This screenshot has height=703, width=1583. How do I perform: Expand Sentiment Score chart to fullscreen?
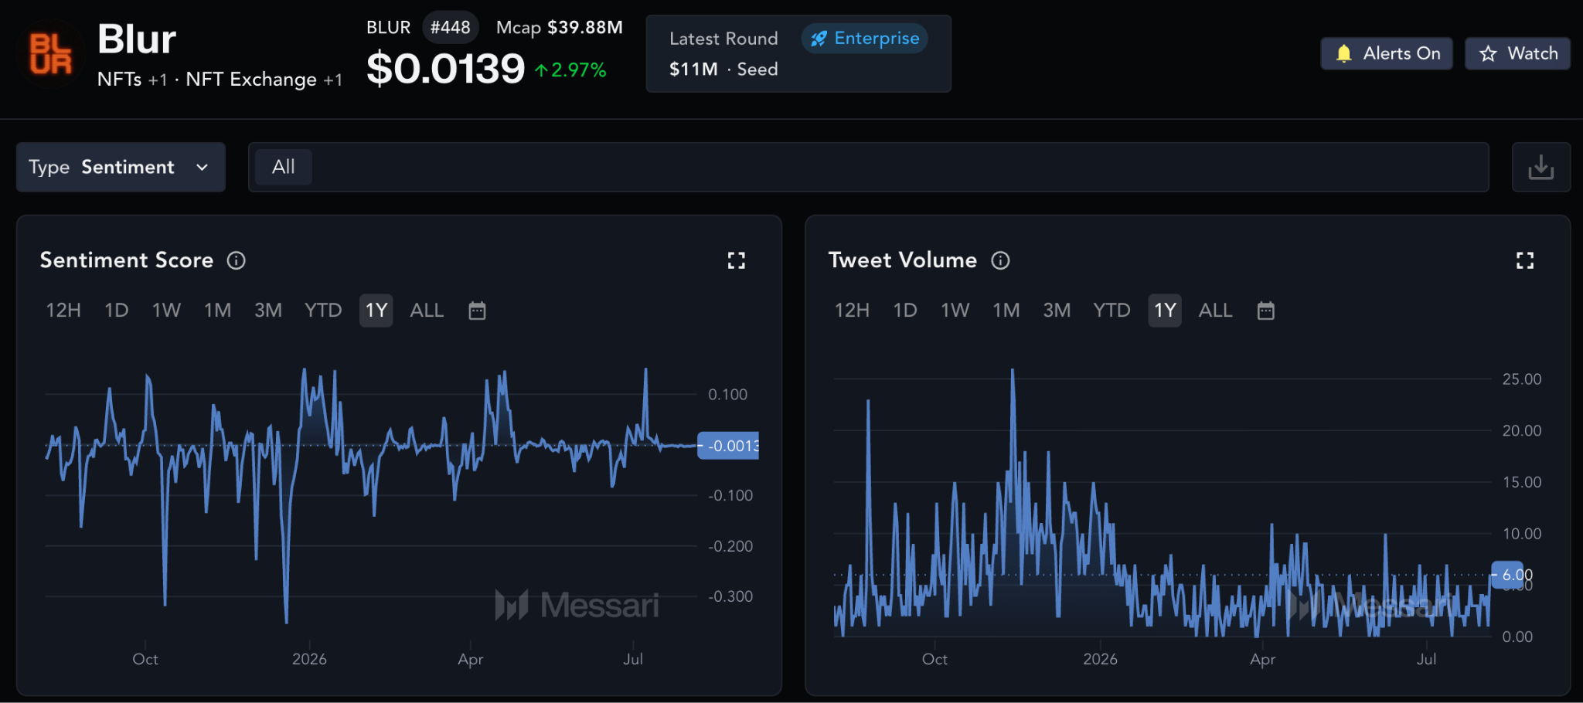click(x=737, y=261)
